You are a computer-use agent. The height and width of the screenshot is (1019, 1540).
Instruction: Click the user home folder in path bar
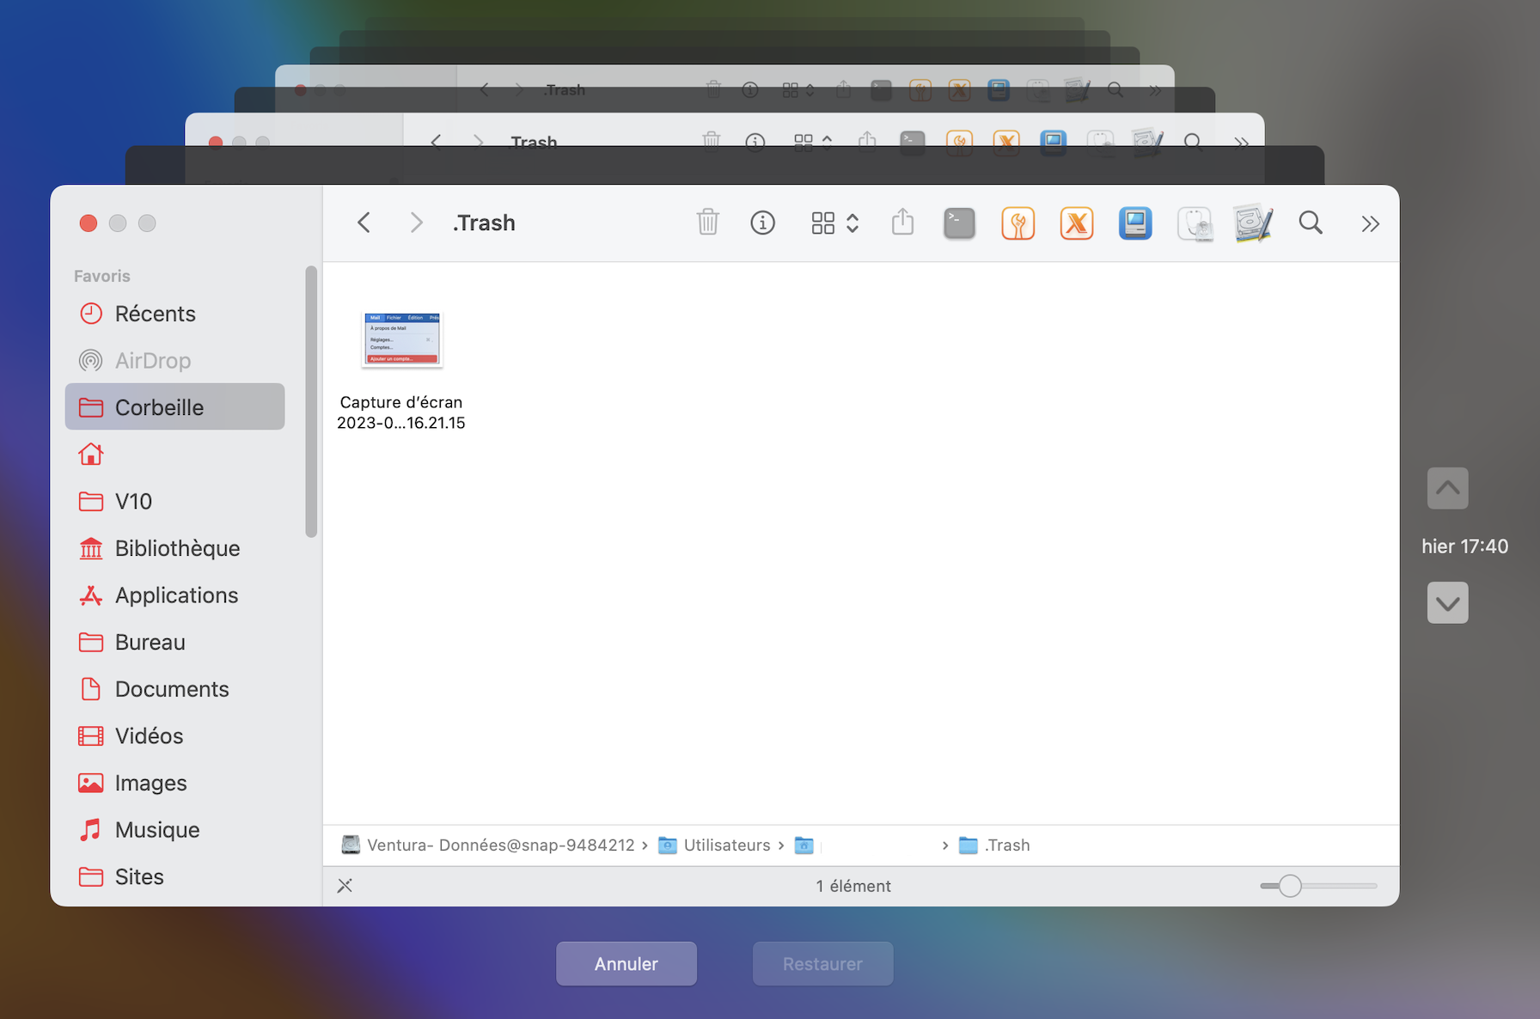tap(804, 845)
